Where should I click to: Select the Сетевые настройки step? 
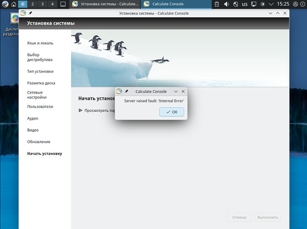[x=37, y=95]
